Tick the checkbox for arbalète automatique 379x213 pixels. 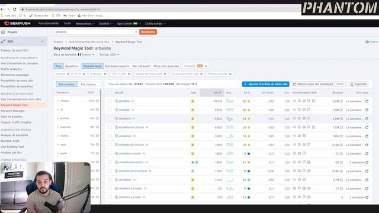click(x=110, y=171)
